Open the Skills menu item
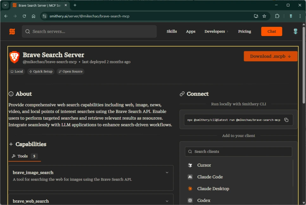Viewport: 306px width, 205px height. pyautogui.click(x=172, y=31)
